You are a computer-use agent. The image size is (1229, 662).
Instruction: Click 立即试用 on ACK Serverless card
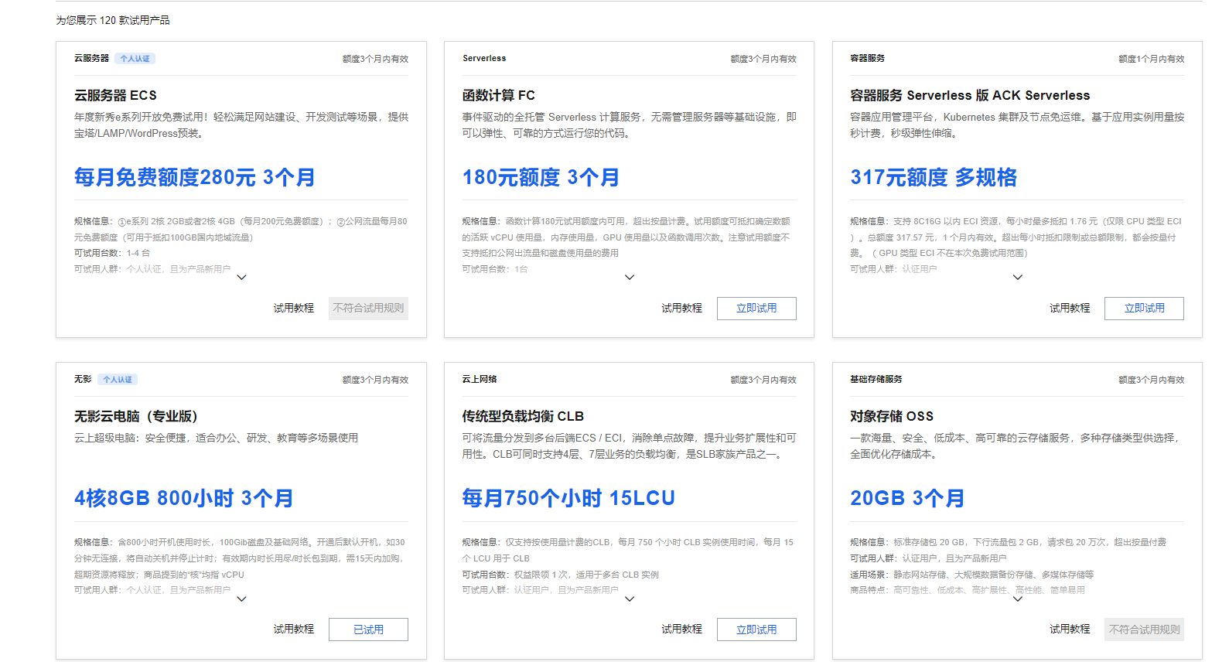click(1144, 308)
